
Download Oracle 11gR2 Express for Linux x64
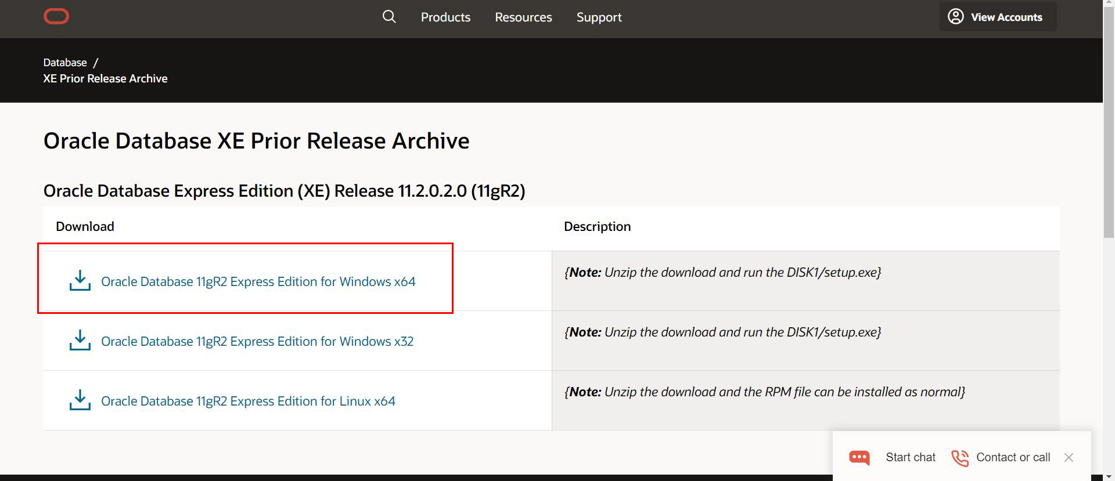(x=248, y=401)
